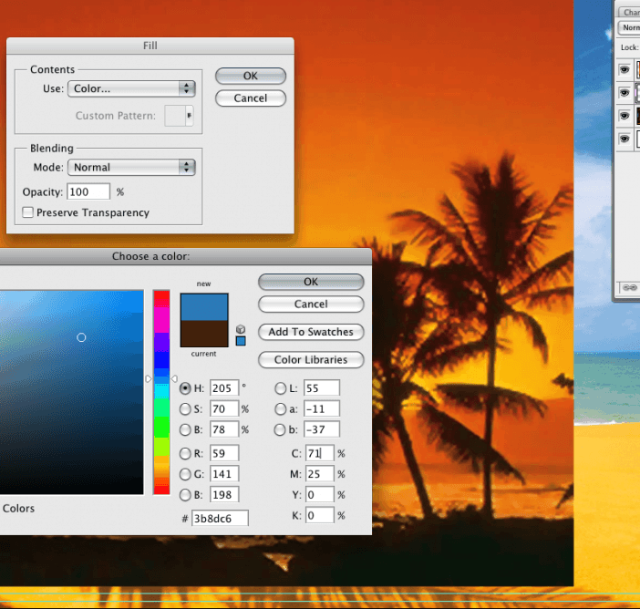The width and height of the screenshot is (640, 609).
Task: Enable the Preserve Transparency checkbox
Action: click(28, 212)
